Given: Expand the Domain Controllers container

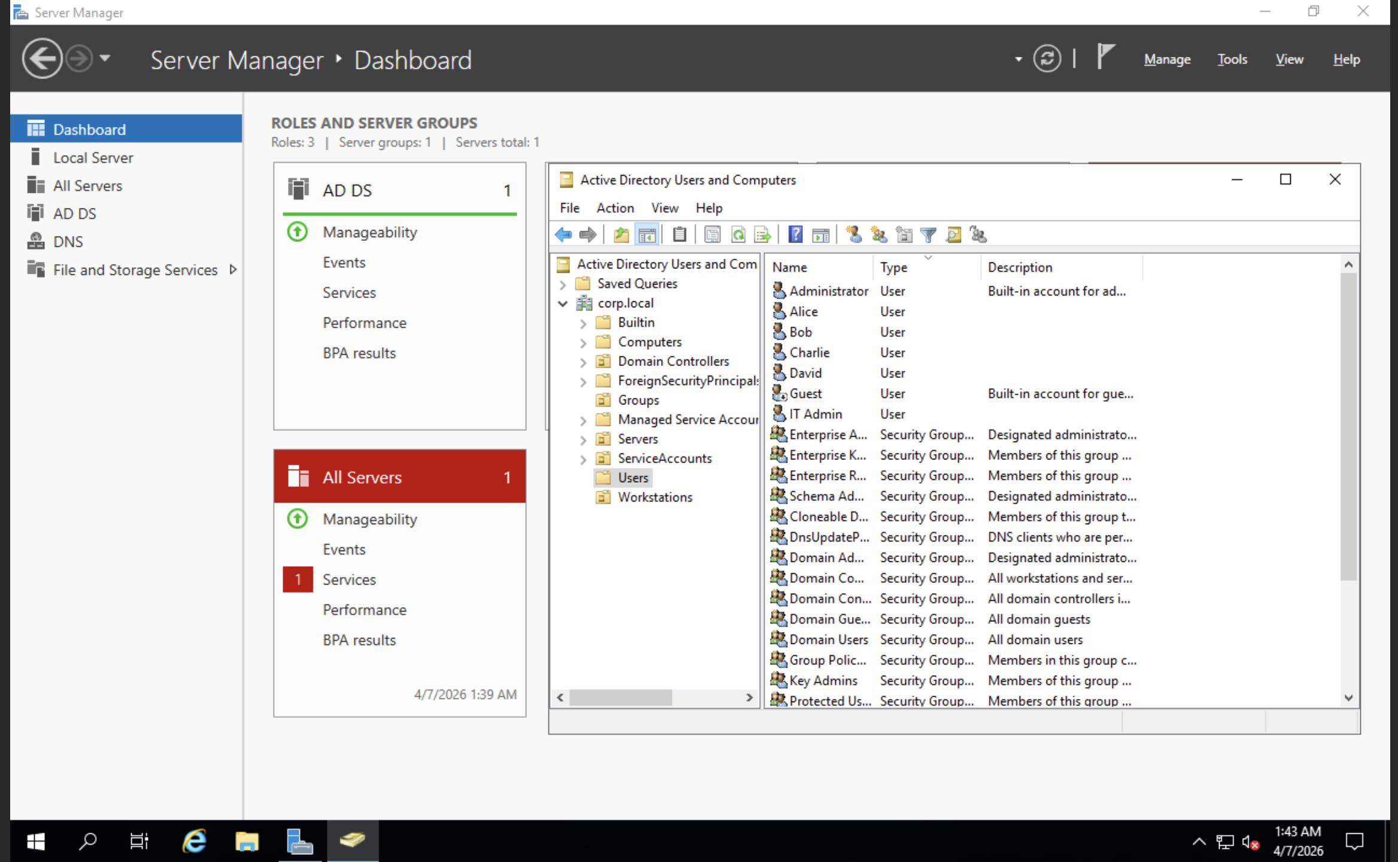Looking at the screenshot, I should [x=583, y=361].
